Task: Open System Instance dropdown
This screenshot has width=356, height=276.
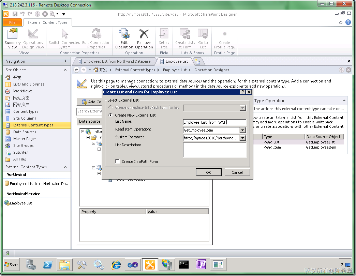Action: 243,138
